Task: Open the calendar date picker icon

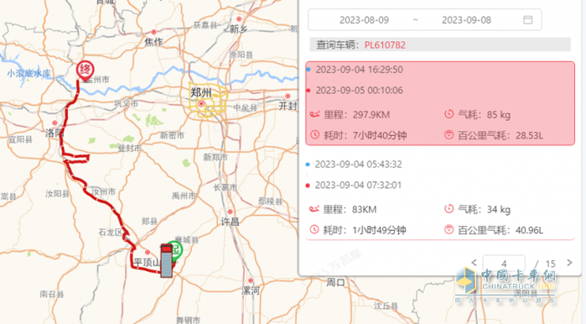Action: [527, 20]
